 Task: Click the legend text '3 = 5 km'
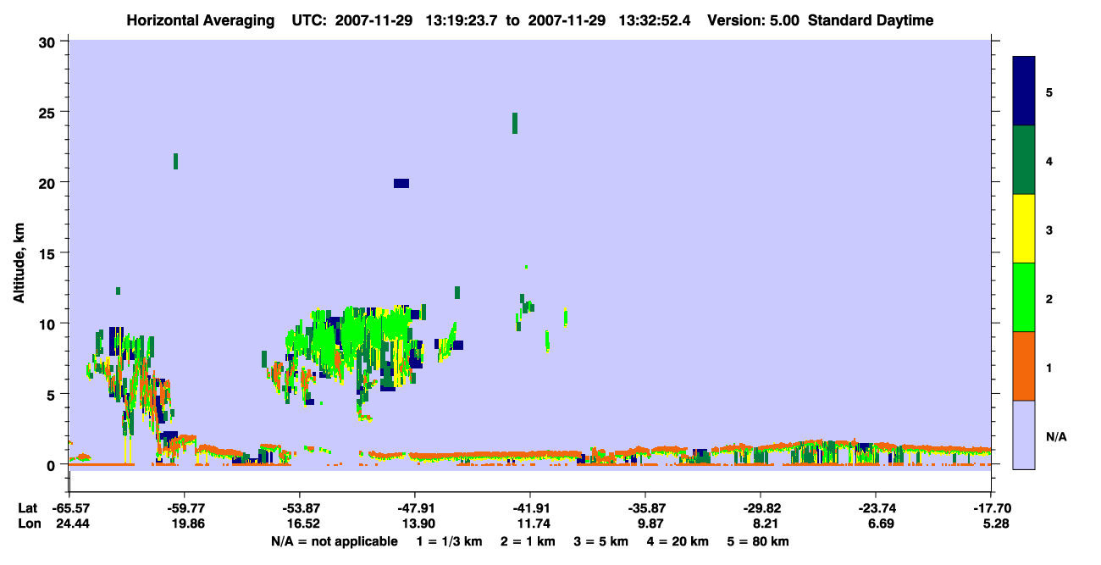[602, 541]
